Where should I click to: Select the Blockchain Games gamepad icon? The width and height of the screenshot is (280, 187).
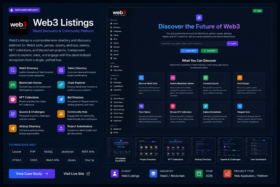13,85
